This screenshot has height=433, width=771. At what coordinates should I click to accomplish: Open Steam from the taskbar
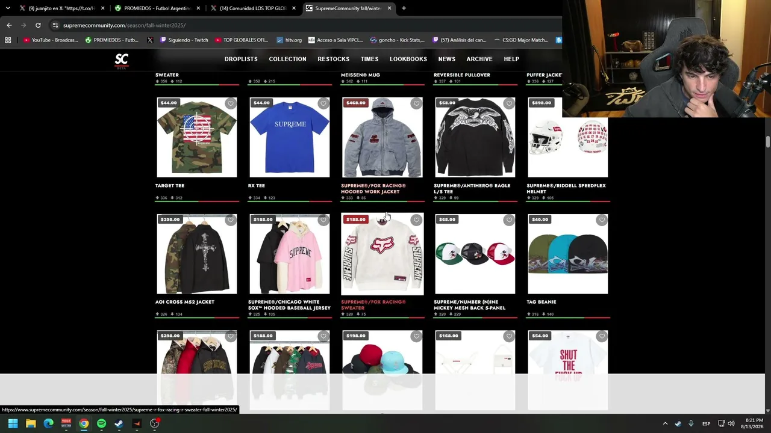119,423
